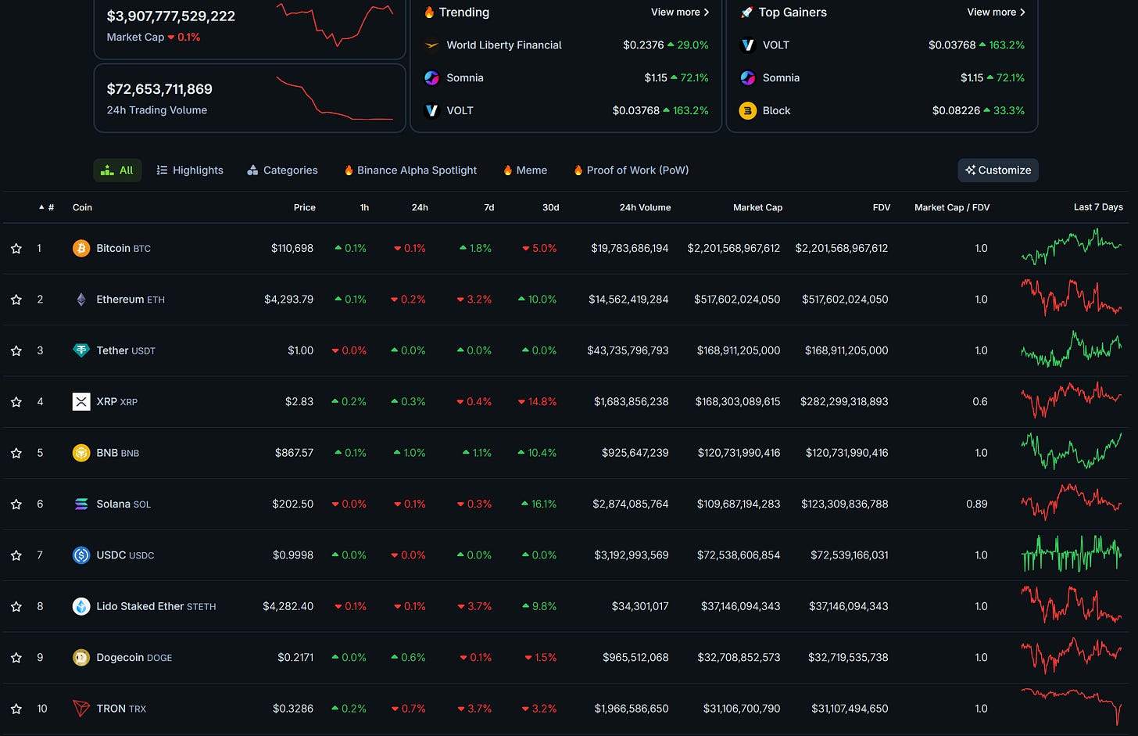Click the Solana logo icon
This screenshot has width=1138, height=736.
[81, 504]
